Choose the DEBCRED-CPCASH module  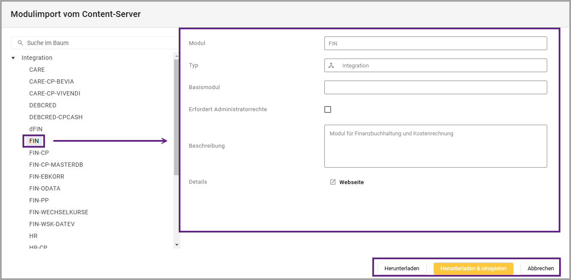[x=55, y=117]
